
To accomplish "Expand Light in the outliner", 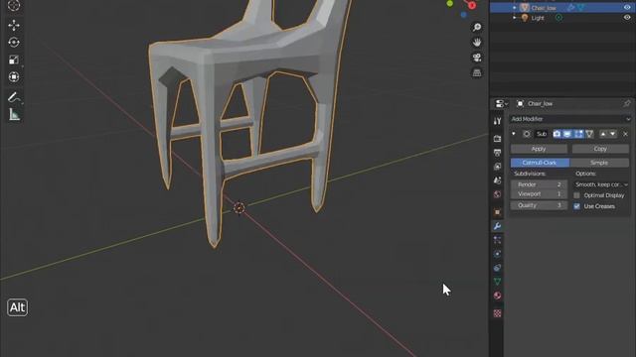I will tap(515, 18).
